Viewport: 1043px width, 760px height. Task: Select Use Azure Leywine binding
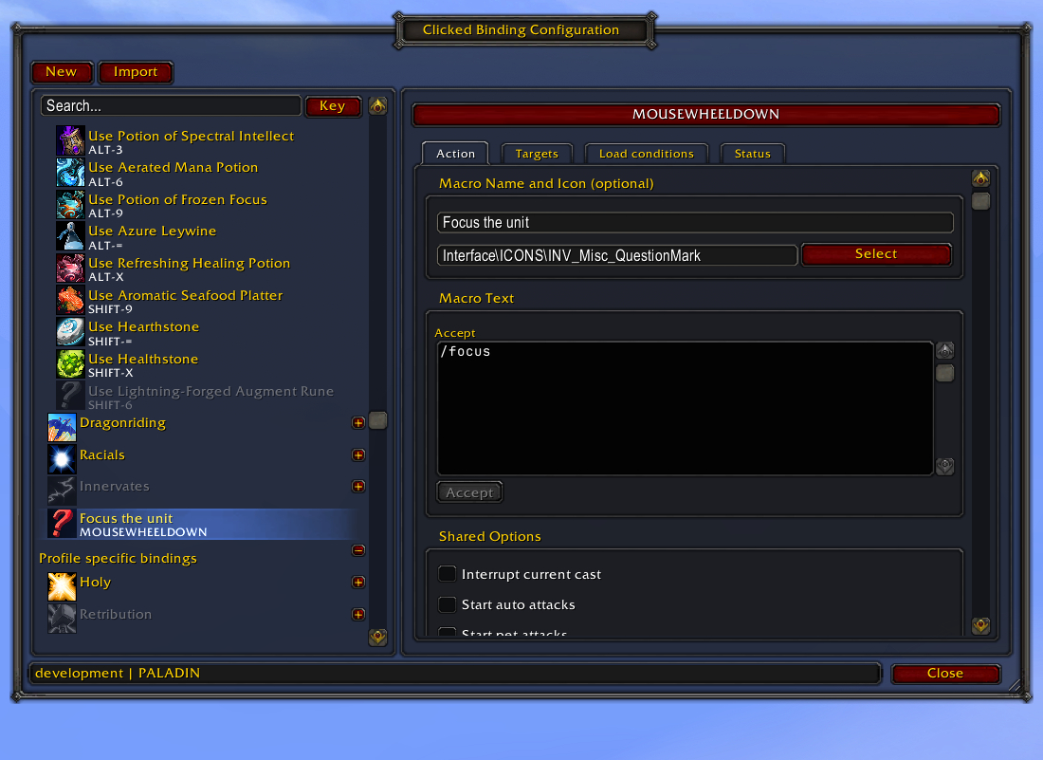pyautogui.click(x=210, y=237)
